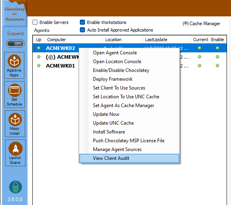Launch the Mass Install tool

15,123
